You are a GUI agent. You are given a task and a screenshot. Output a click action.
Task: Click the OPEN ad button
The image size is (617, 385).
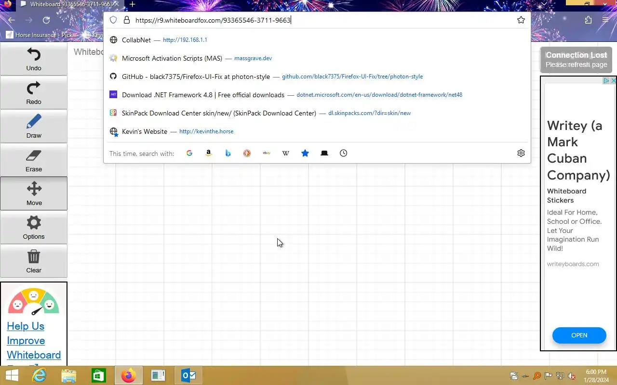click(x=579, y=335)
